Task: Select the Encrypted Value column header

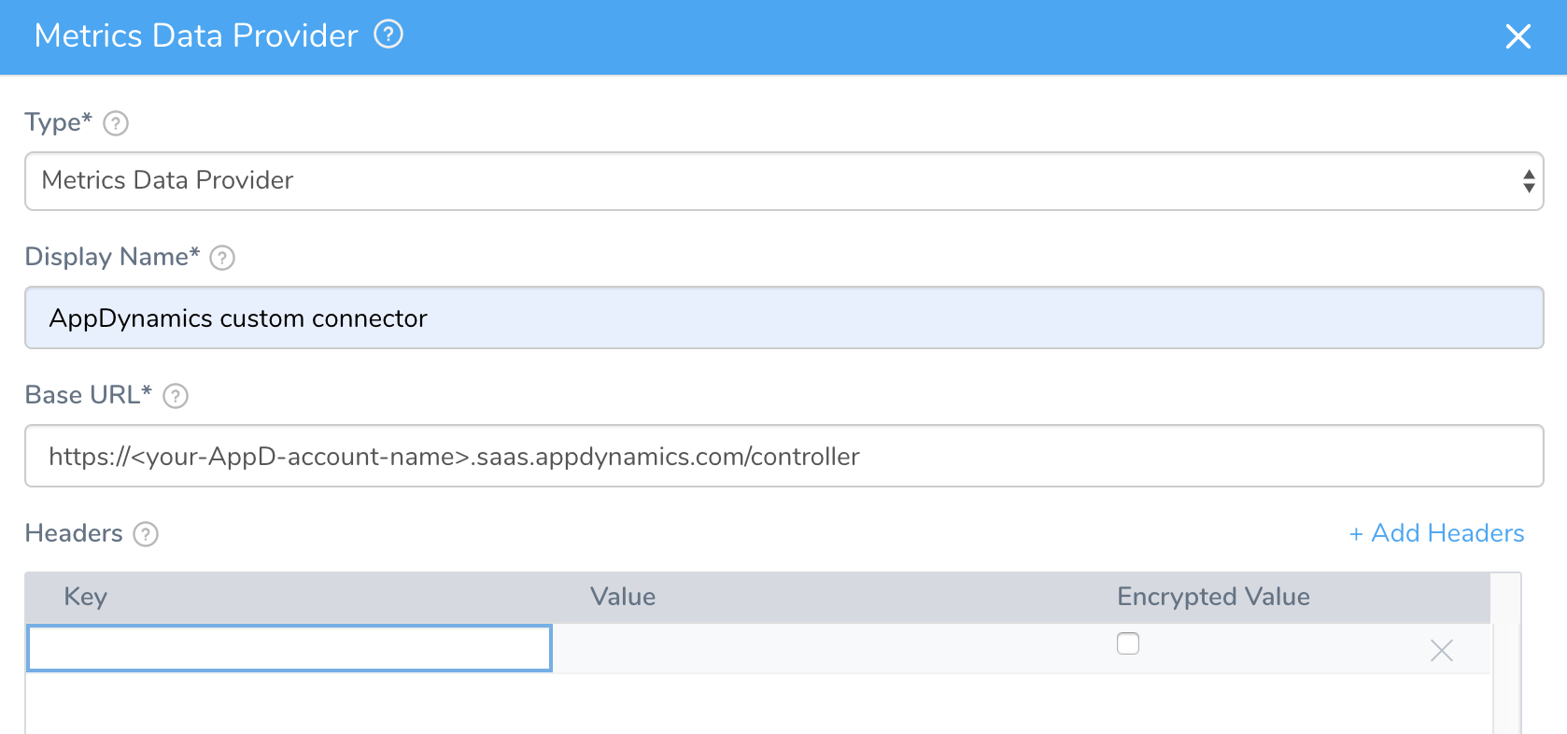Action: tap(1213, 597)
